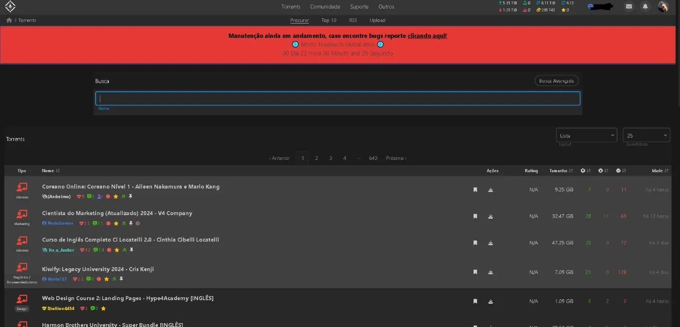
Task: Download the Web Design Course 2 torrent
Action: tap(491, 301)
